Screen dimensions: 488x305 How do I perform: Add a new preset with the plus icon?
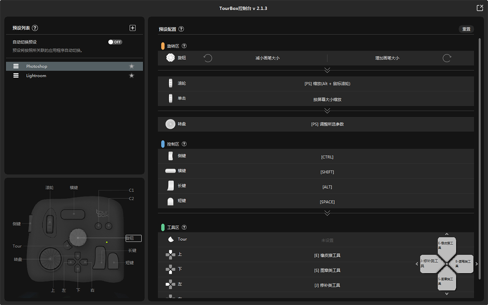tap(133, 28)
